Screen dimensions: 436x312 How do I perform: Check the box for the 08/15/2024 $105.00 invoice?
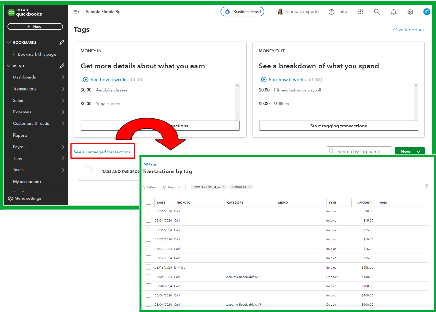(x=149, y=268)
